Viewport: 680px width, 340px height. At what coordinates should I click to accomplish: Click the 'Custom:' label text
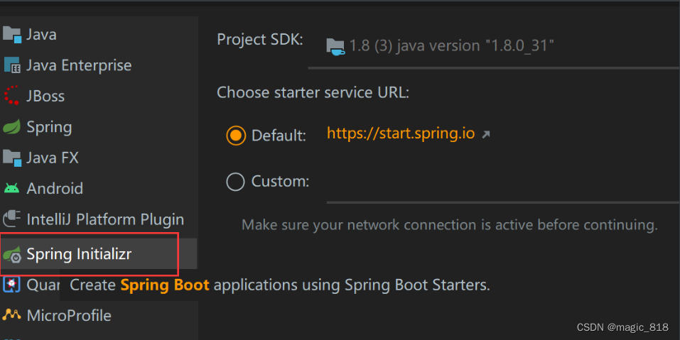pyautogui.click(x=280, y=182)
